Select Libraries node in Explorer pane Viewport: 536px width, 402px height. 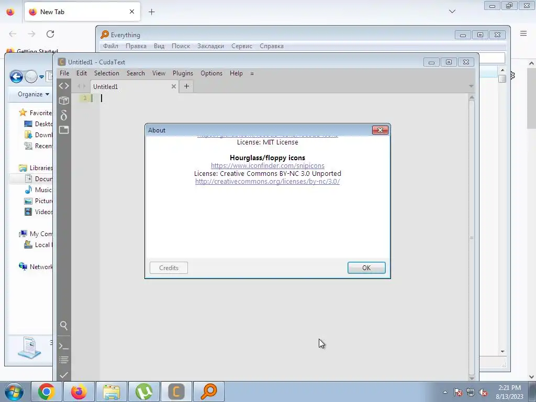coord(36,168)
